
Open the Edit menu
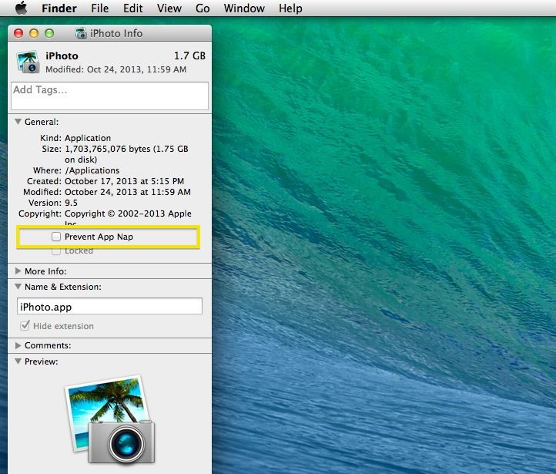pyautogui.click(x=132, y=8)
